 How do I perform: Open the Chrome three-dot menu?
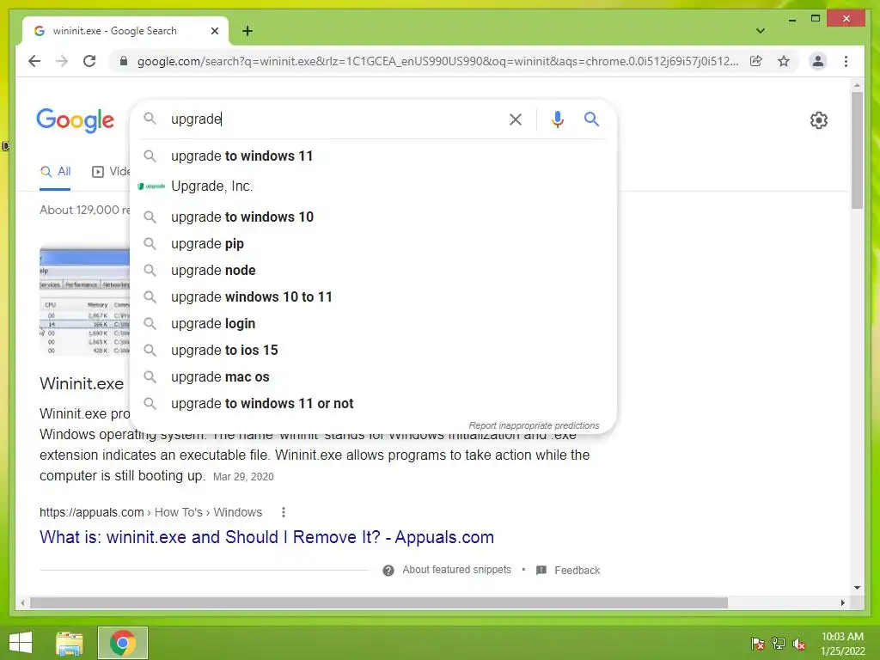click(846, 61)
